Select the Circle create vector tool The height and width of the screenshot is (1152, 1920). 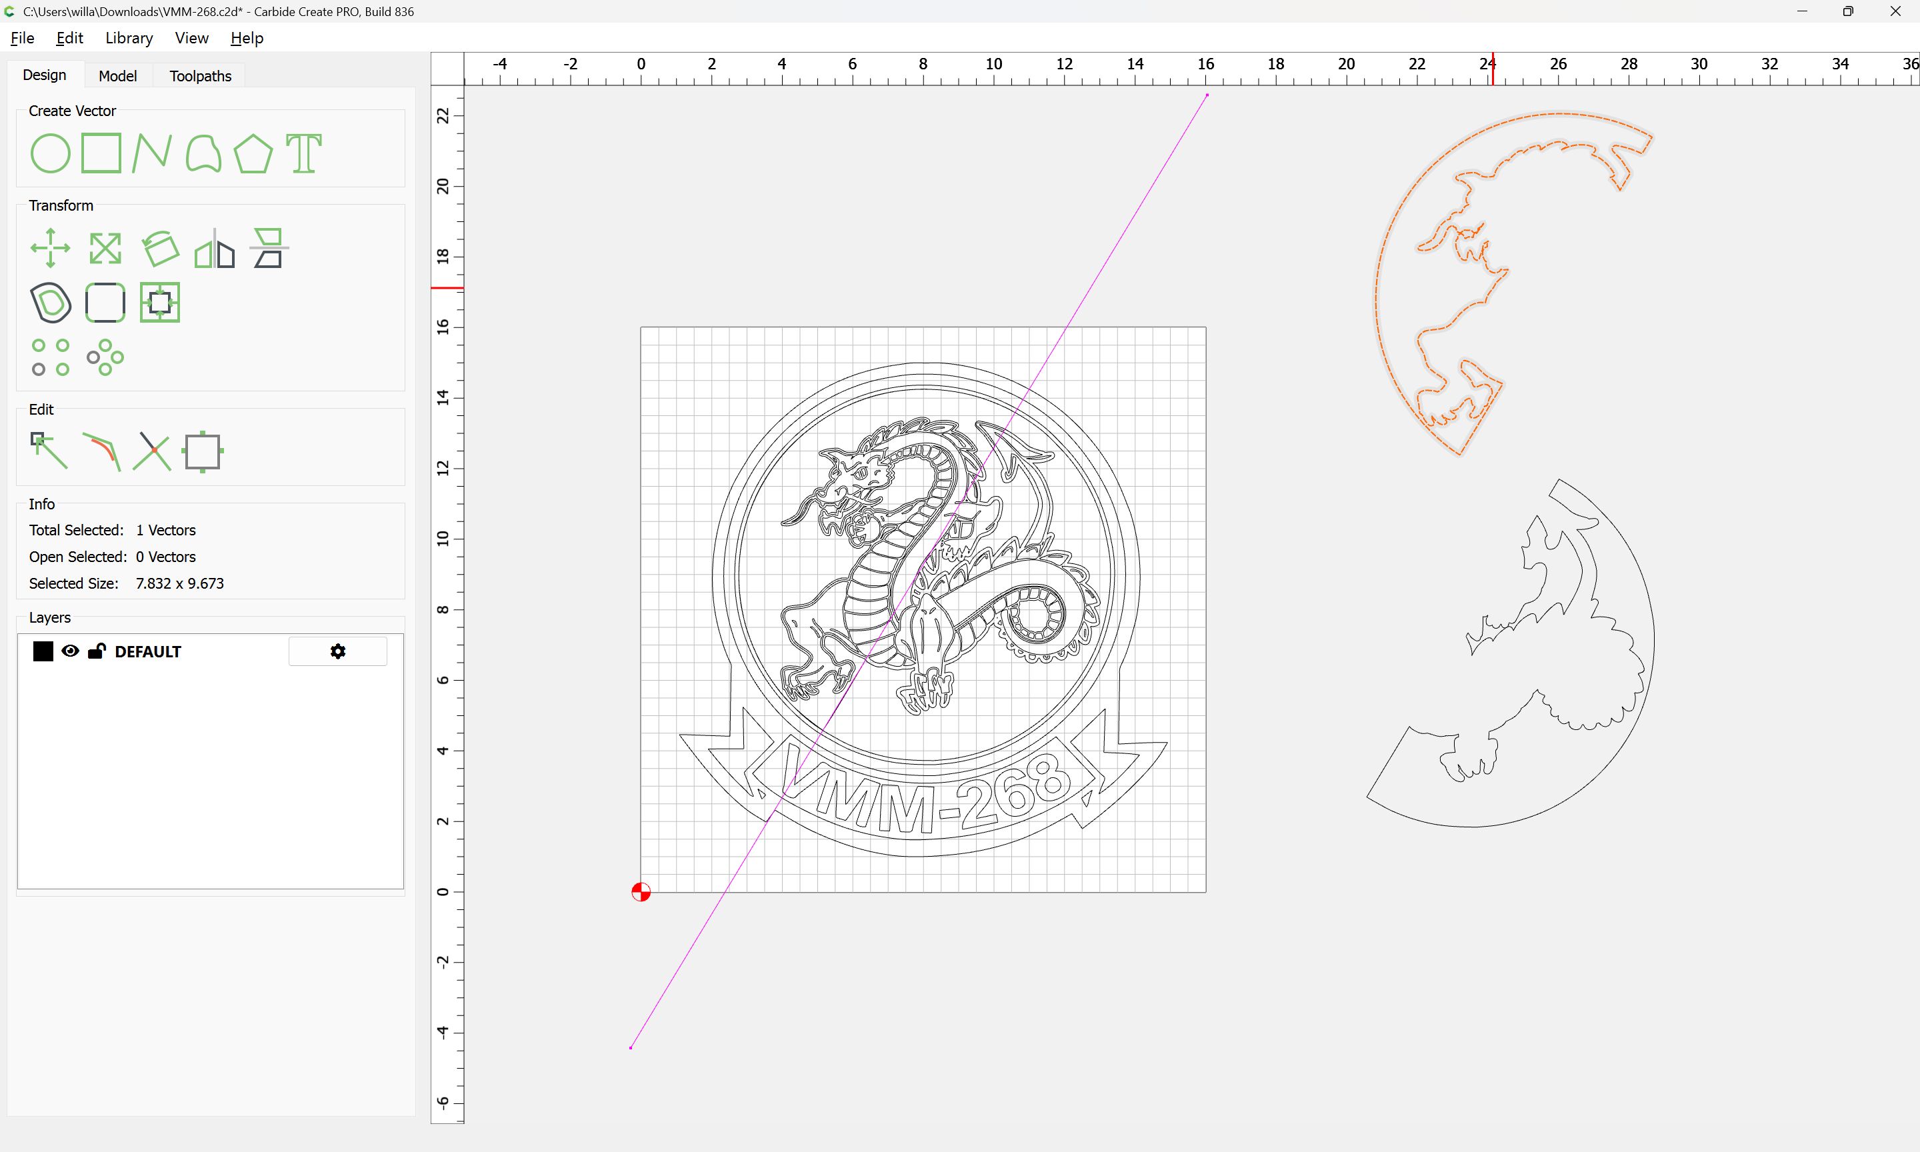point(51,153)
